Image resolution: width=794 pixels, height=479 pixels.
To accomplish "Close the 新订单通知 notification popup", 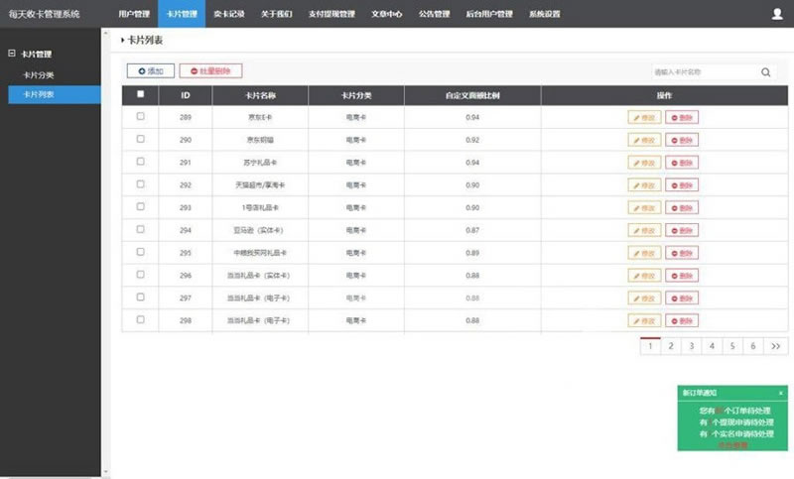I will click(781, 393).
